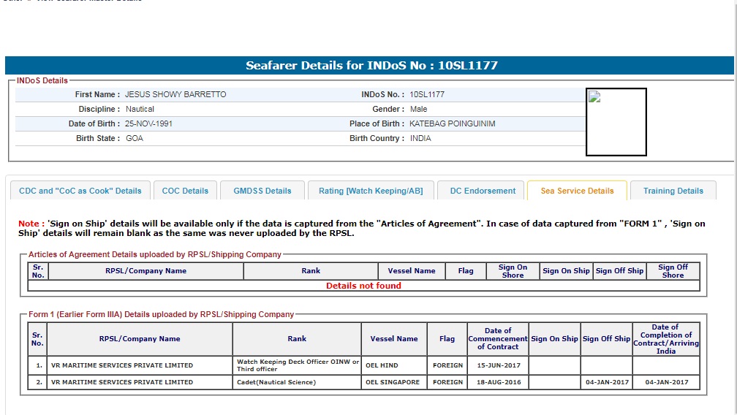Click the broken seafarer photo icon
This screenshot has width=737, height=415.
(x=594, y=98)
